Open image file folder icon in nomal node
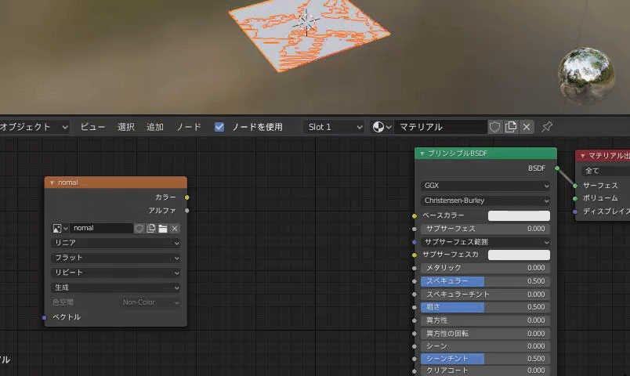 pyautogui.click(x=163, y=229)
